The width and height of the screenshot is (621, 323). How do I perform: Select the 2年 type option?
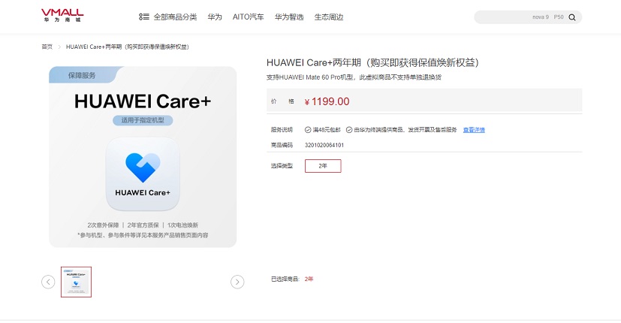pos(323,166)
